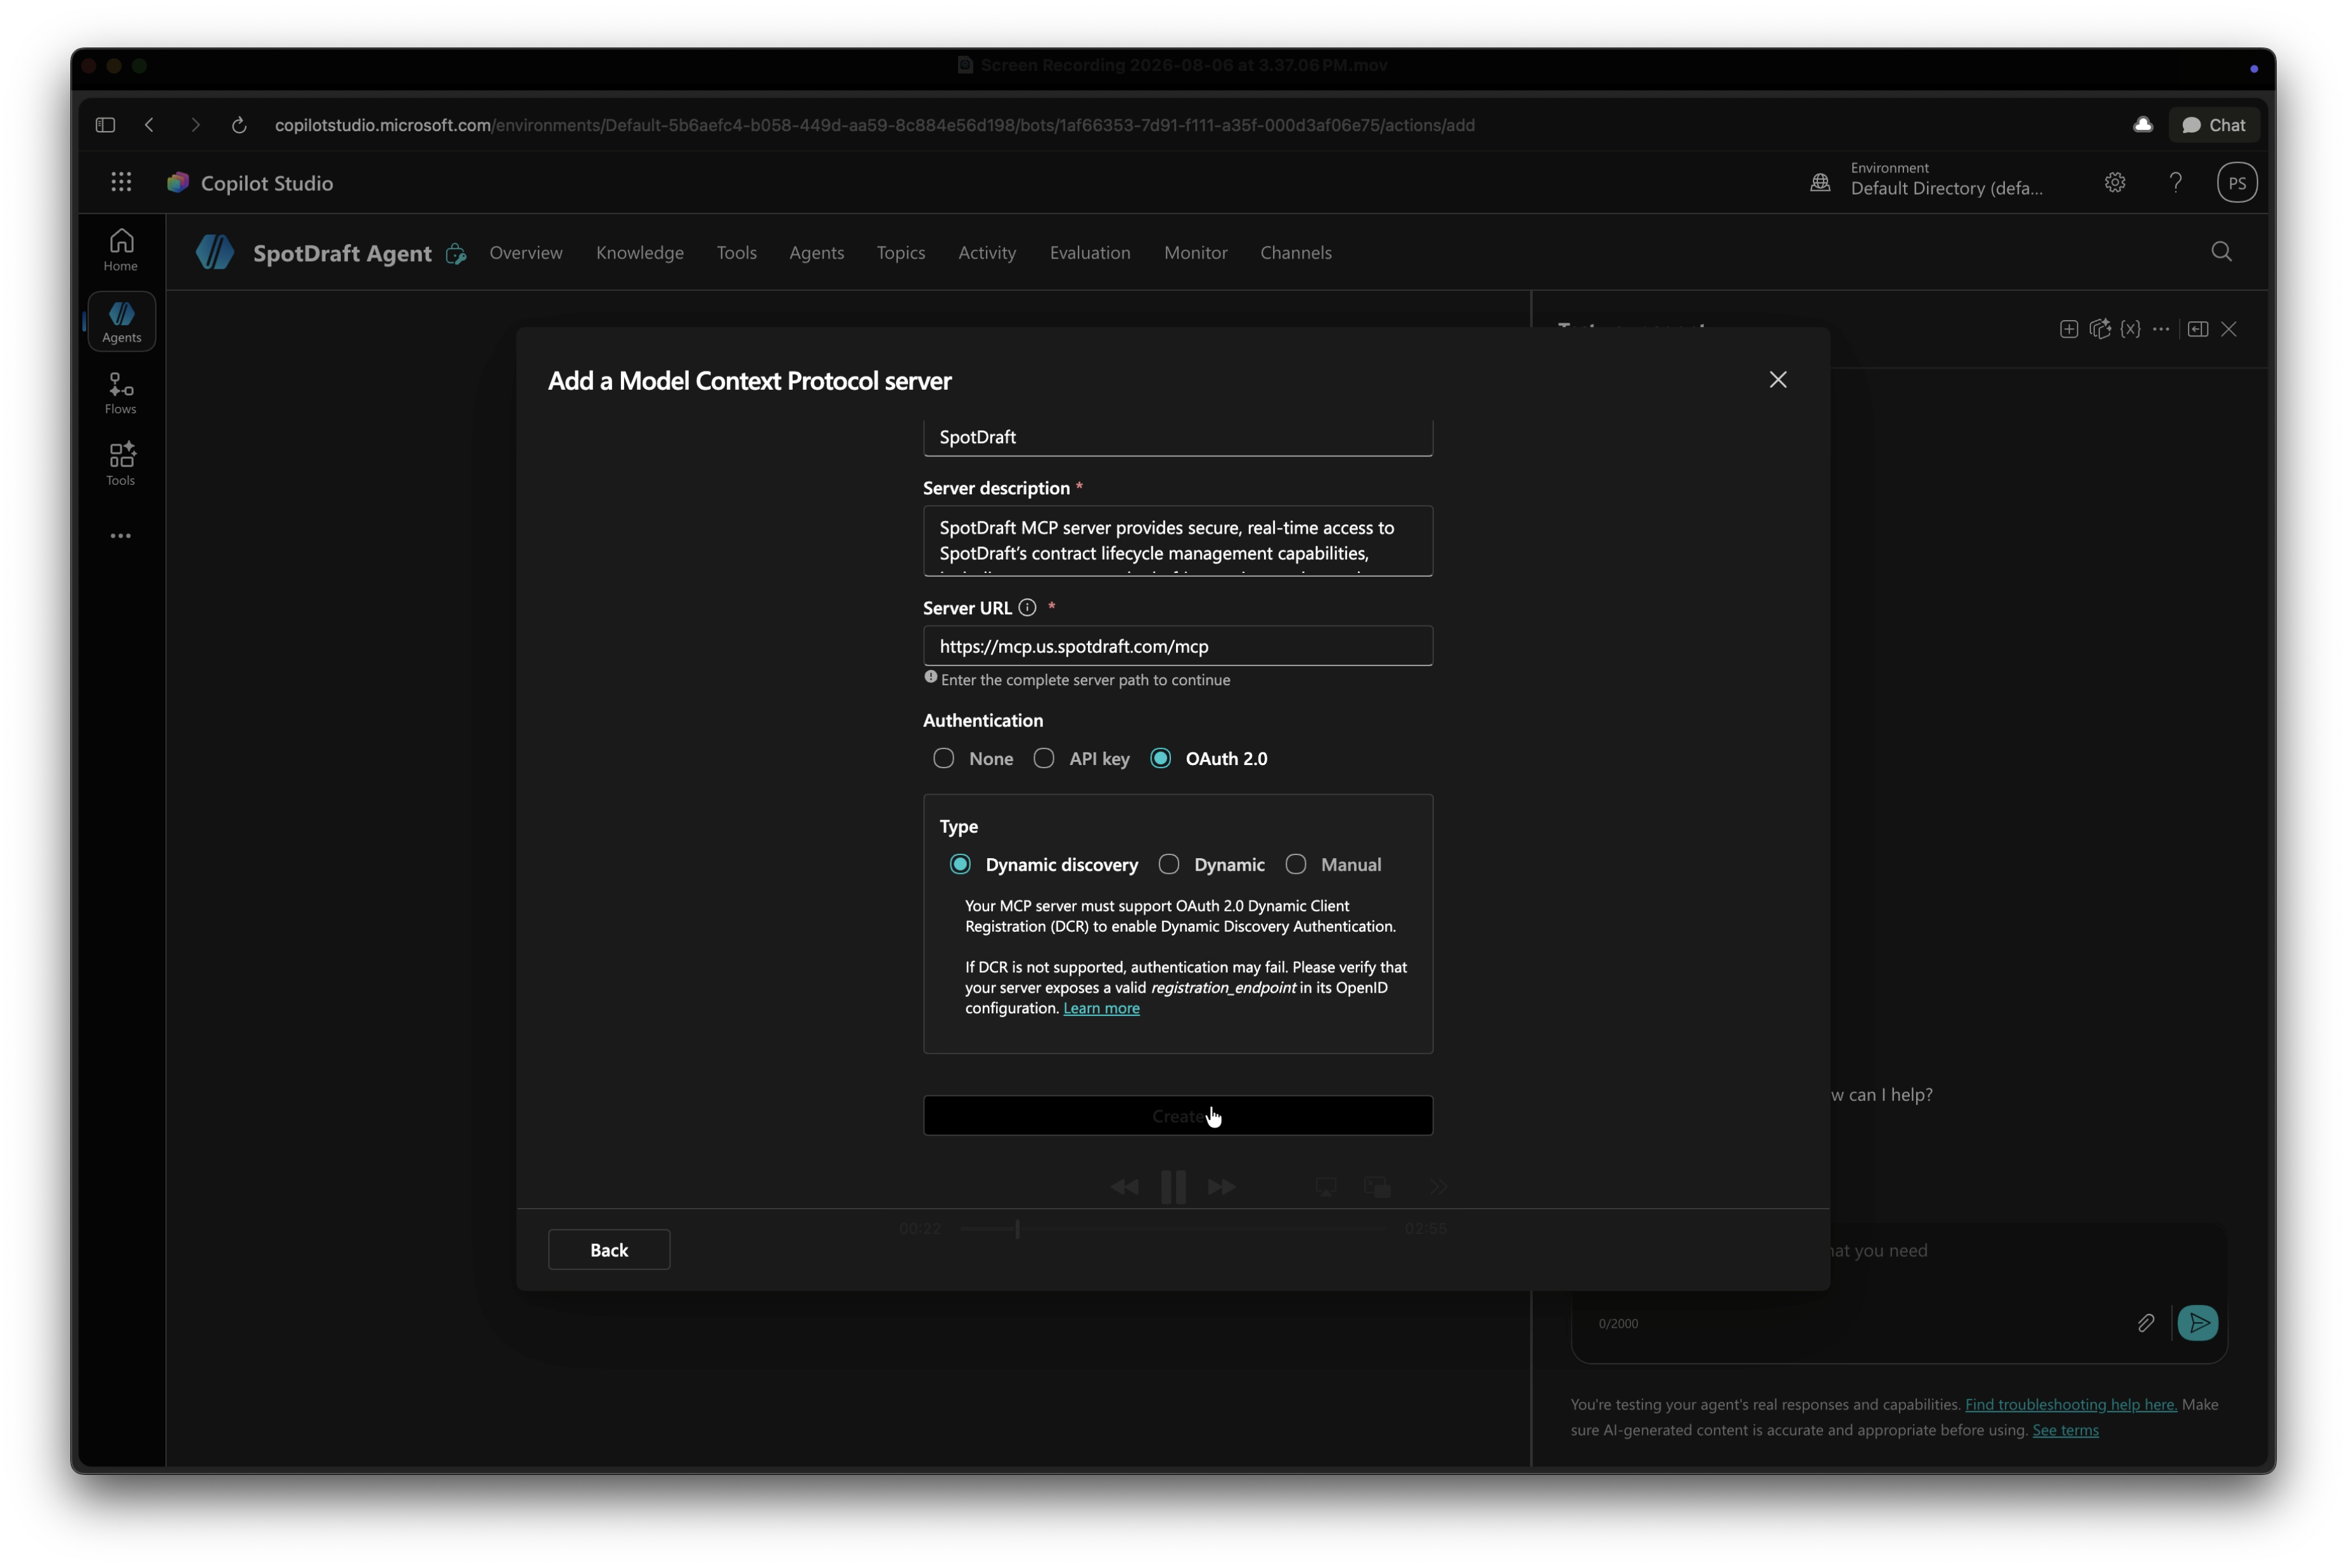Go to Home in left sidebar
This screenshot has width=2347, height=1568.
coord(121,250)
